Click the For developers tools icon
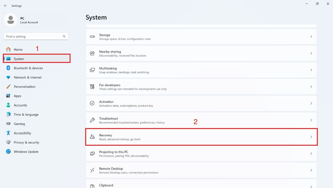This screenshot has width=333, height=188. [x=92, y=87]
